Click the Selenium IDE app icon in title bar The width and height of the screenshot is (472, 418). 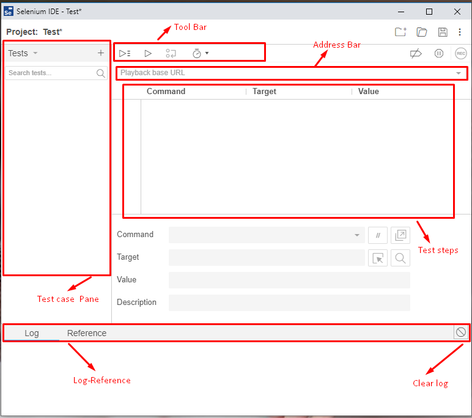point(9,12)
